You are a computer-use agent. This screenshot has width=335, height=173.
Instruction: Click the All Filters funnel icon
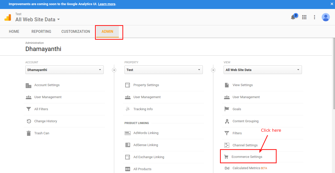pyautogui.click(x=29, y=109)
